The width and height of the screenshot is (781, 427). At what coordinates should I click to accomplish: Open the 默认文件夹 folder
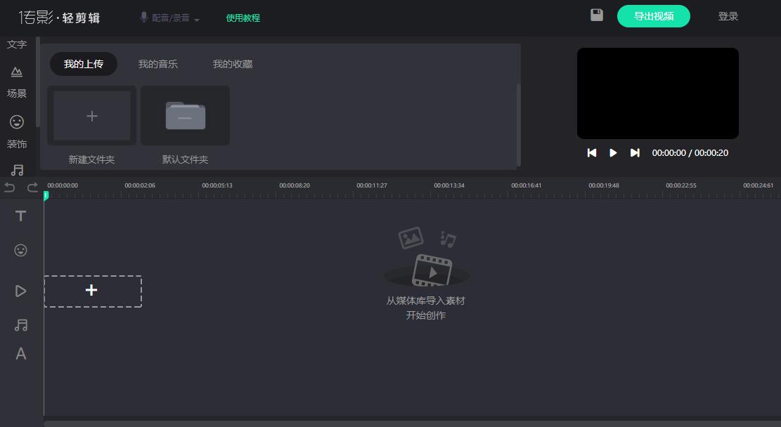185,116
